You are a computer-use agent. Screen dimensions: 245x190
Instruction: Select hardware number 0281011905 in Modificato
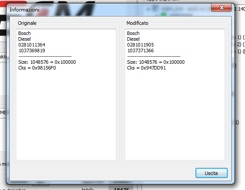141,45
